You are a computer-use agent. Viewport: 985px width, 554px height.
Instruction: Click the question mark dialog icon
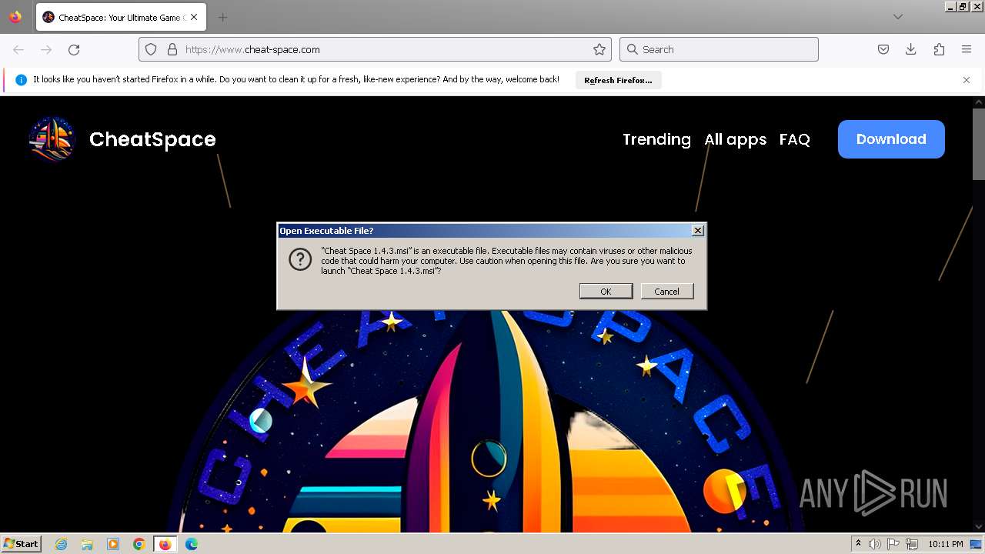[x=300, y=259]
